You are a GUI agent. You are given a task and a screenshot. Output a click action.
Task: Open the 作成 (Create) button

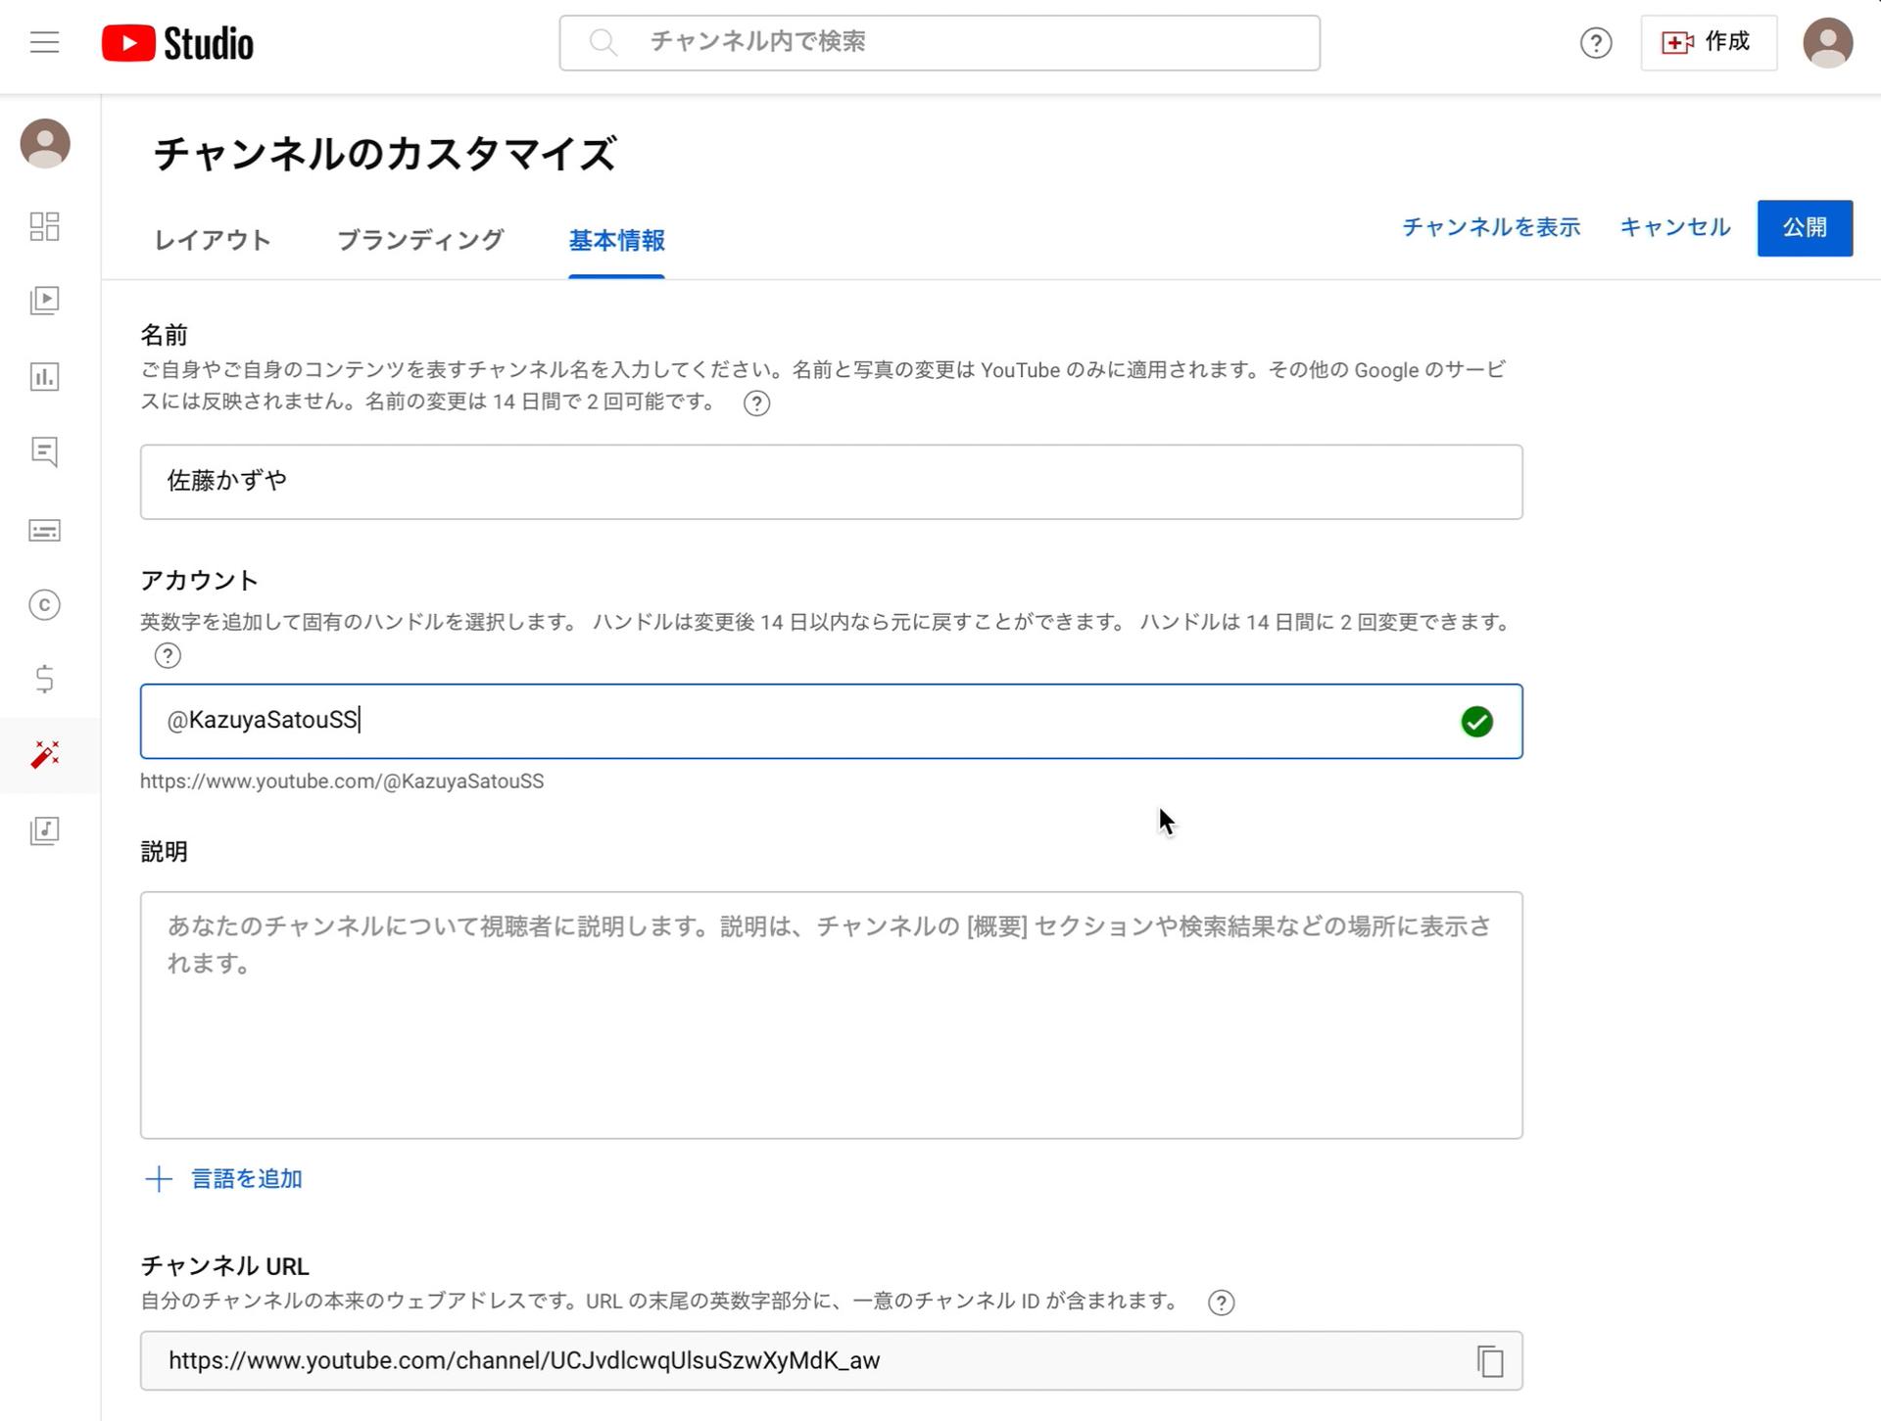point(1709,42)
